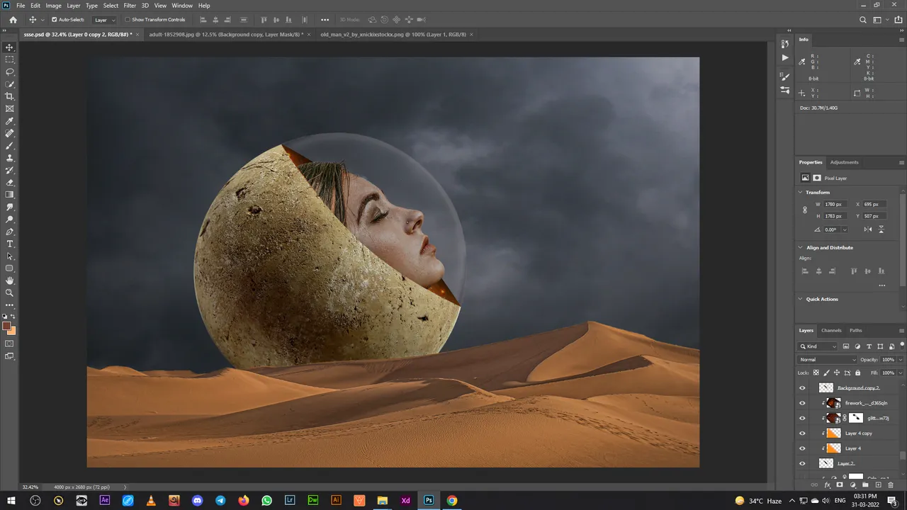Viewport: 907px width, 510px height.
Task: Select the Spot Healing Brush tool
Action: pos(9,133)
